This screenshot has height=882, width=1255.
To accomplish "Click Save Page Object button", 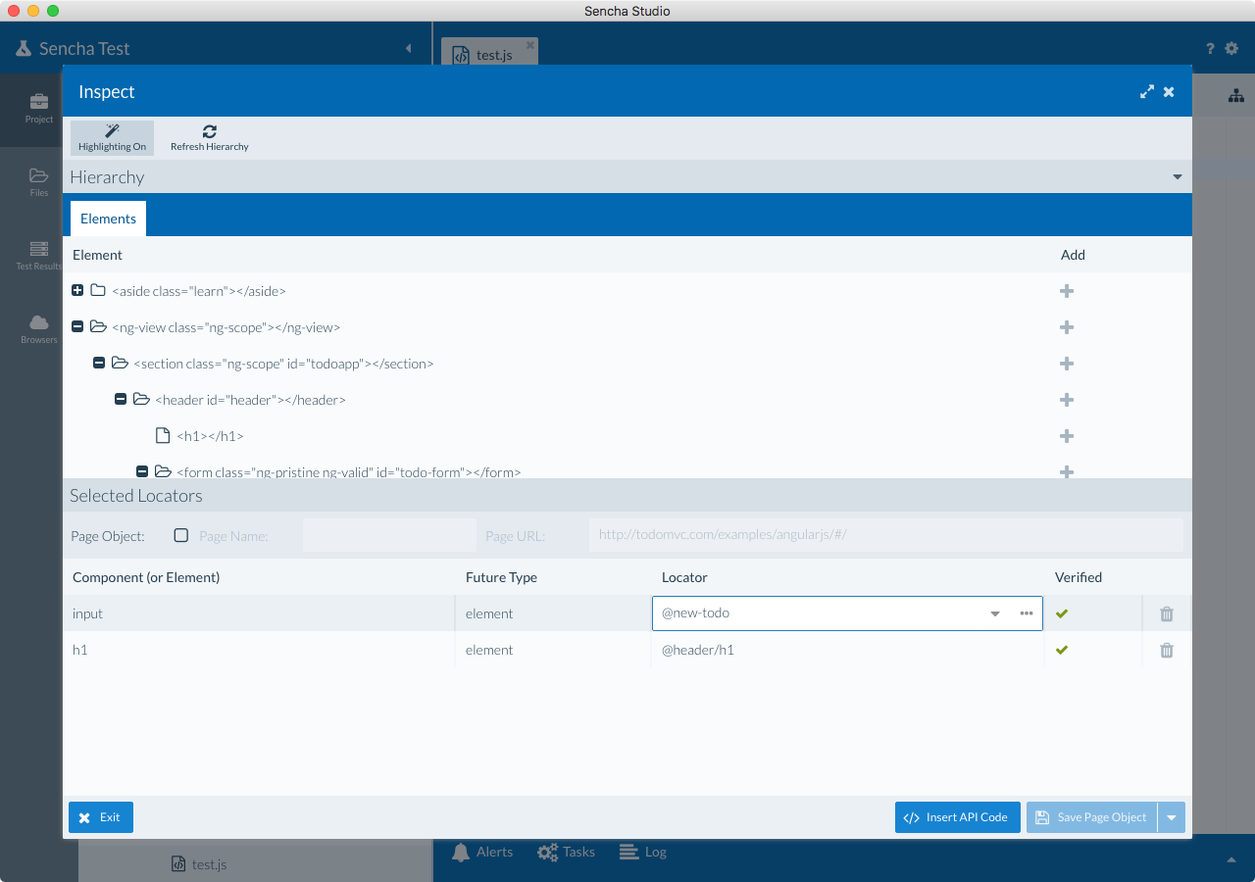I will (x=1091, y=817).
